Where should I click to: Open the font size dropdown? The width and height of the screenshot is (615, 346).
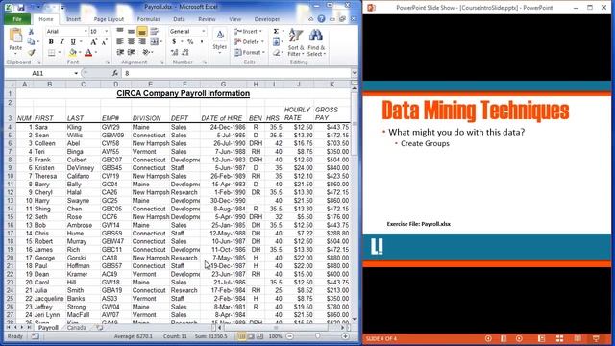point(107,32)
